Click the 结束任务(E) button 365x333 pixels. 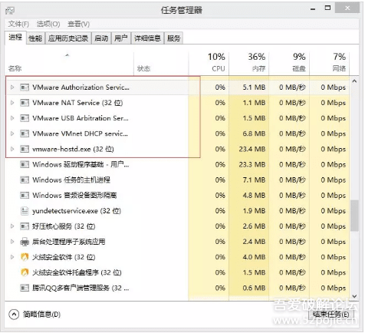click(330, 315)
